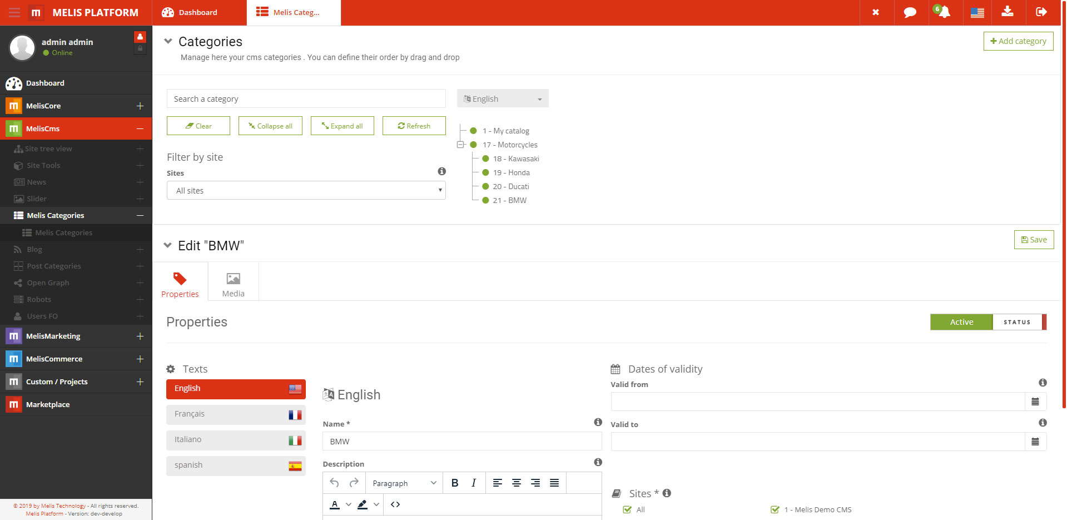Toggle the 1 - Melis Demo CMS checkbox
The image size is (1067, 520).
775,509
